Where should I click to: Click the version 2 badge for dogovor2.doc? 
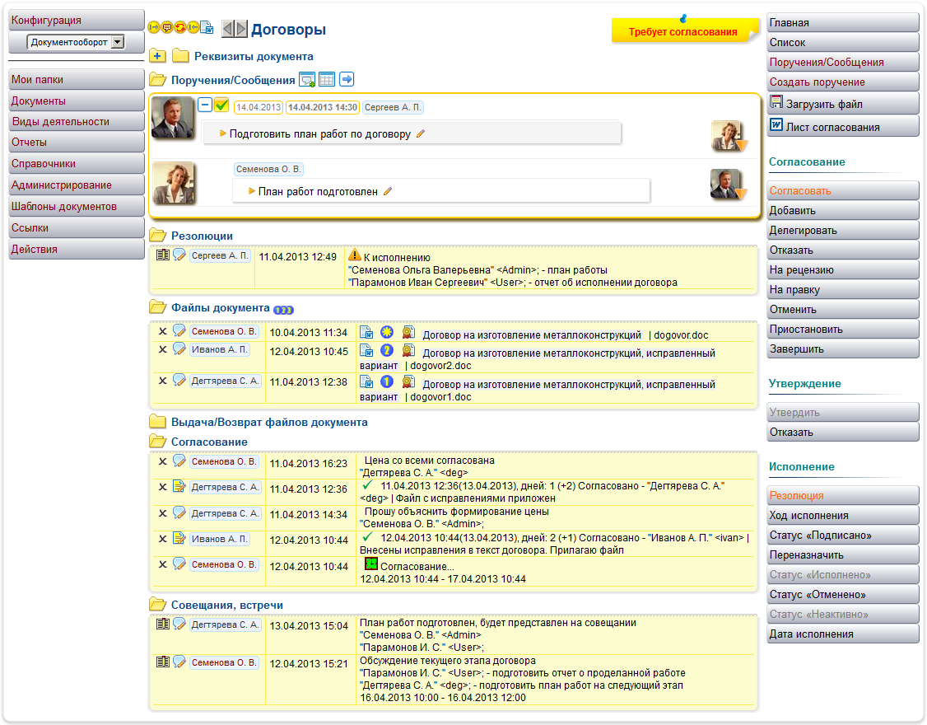[386, 351]
